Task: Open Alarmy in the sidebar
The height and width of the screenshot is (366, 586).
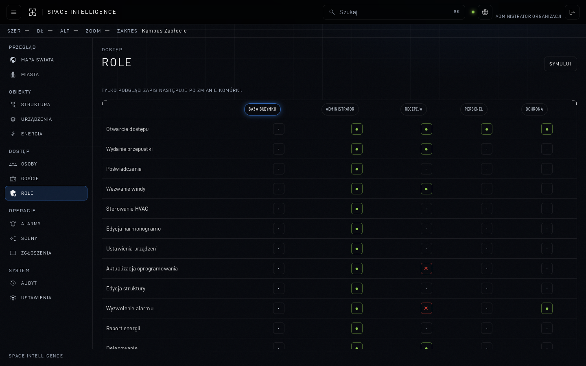Action: coord(46,224)
